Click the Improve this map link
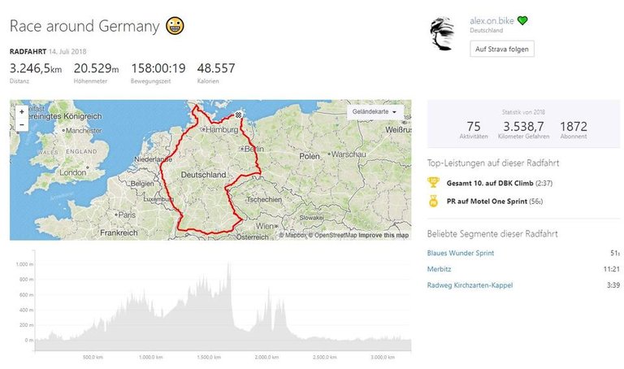624x369 pixels. [384, 236]
